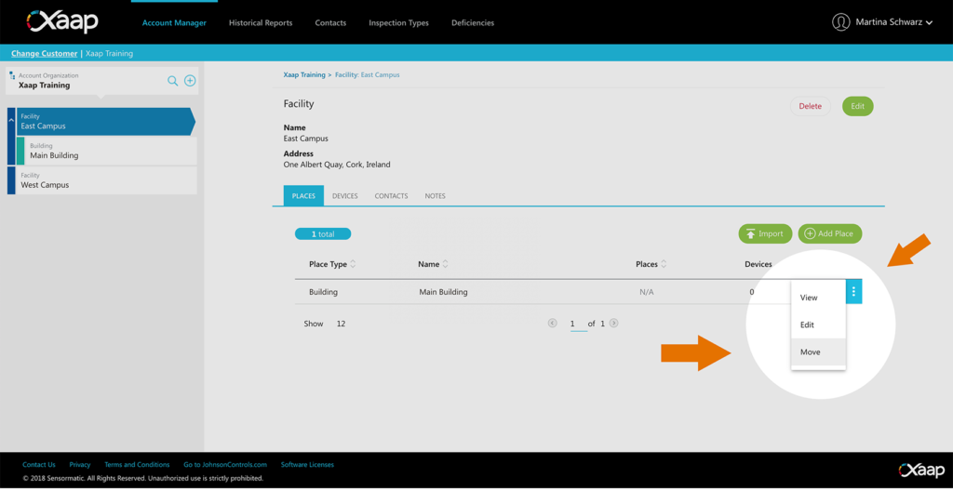Open the user profile avatar icon
This screenshot has height=504, width=953.
[x=840, y=22]
